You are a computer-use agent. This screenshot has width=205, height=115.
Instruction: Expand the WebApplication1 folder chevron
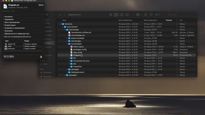coord(67,72)
